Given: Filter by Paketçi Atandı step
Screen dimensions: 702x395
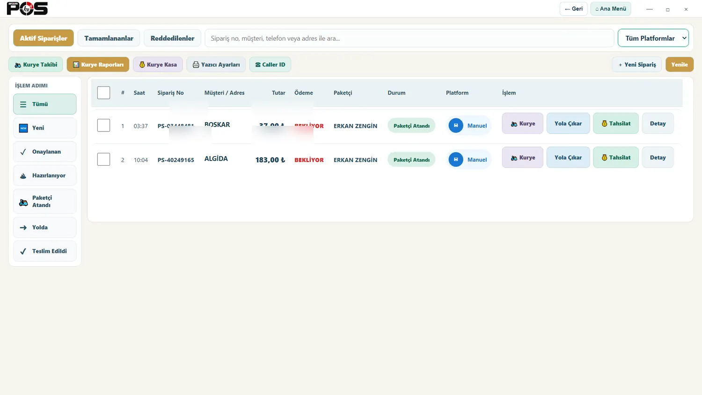Looking at the screenshot, I should (45, 201).
